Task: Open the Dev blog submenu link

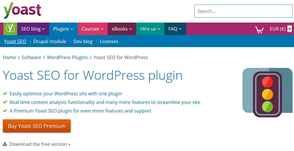Action: [83, 41]
